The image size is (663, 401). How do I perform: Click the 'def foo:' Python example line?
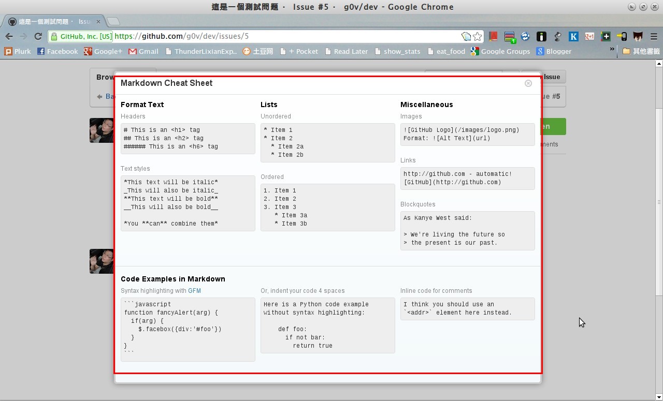293,329
